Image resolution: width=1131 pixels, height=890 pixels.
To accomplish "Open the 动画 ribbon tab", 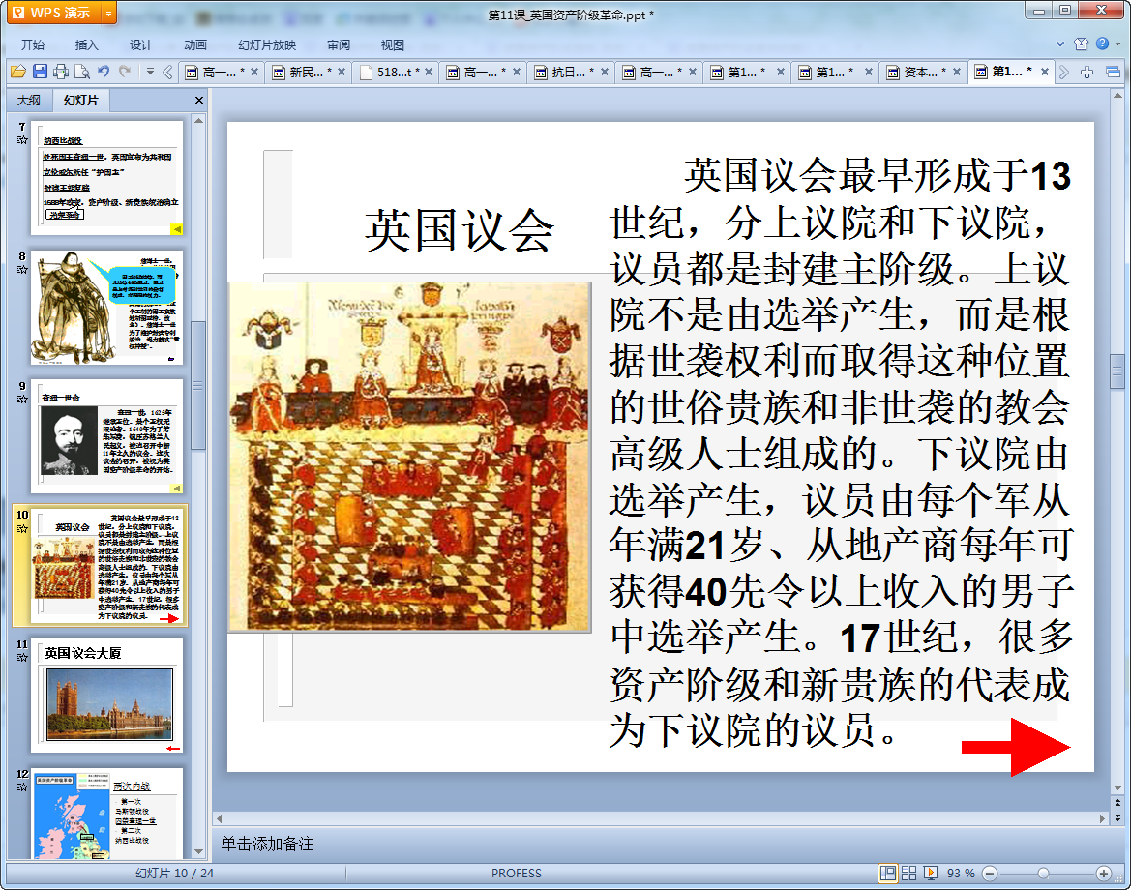I will coord(194,44).
